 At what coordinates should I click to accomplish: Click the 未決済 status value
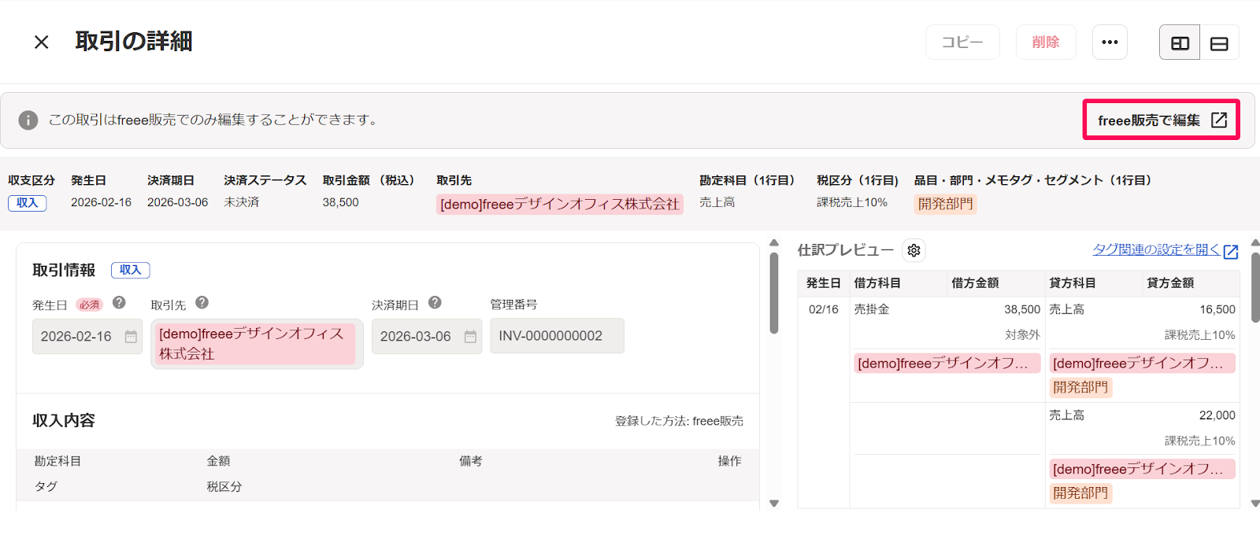(x=242, y=202)
